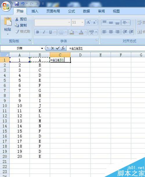Select row 10 header
Viewport: 145px width, 177px height.
tap(5, 106)
